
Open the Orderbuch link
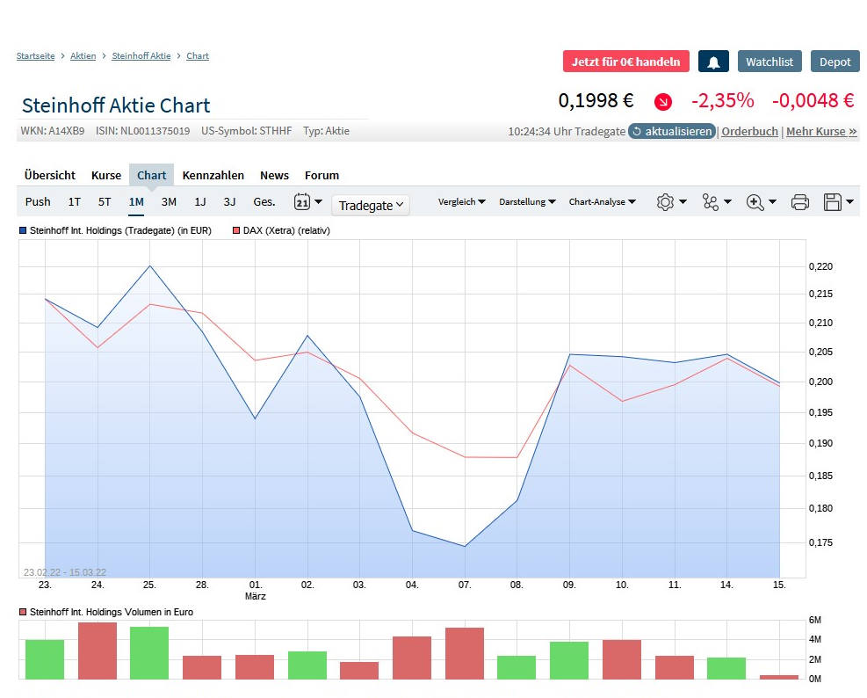click(749, 131)
